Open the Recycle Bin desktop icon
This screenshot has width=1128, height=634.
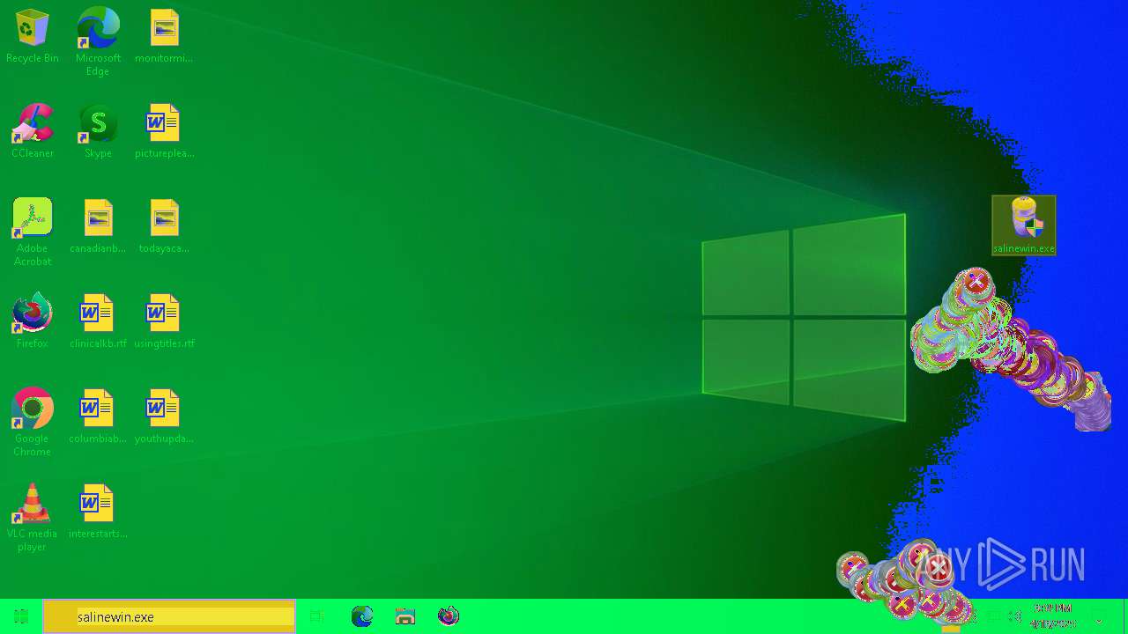pyautogui.click(x=33, y=37)
